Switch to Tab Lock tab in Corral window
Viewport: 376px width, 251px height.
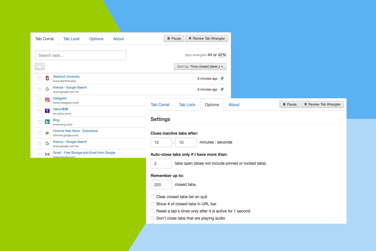click(71, 39)
